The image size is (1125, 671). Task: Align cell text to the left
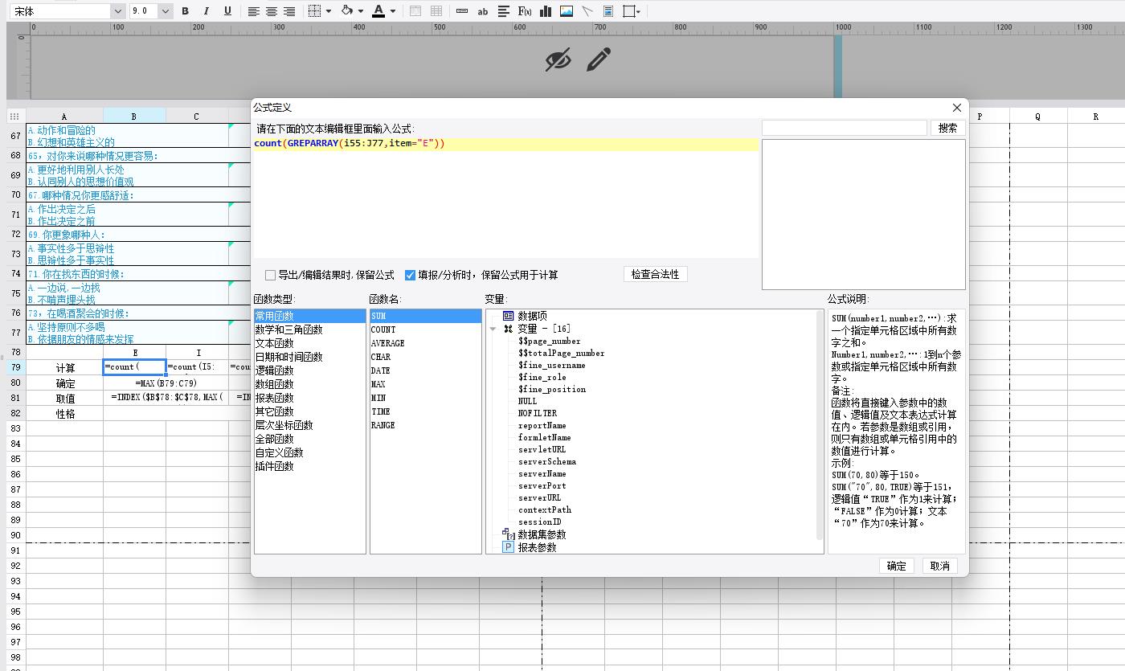pyautogui.click(x=253, y=11)
